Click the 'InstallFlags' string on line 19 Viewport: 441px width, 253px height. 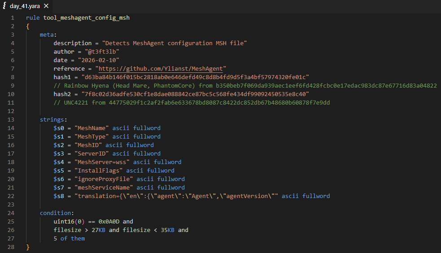coord(99,171)
